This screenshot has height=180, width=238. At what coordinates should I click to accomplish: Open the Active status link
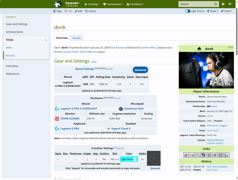point(210,116)
